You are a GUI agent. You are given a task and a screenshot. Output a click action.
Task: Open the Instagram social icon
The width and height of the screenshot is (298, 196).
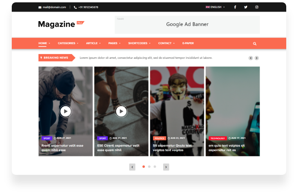coord(257,7)
